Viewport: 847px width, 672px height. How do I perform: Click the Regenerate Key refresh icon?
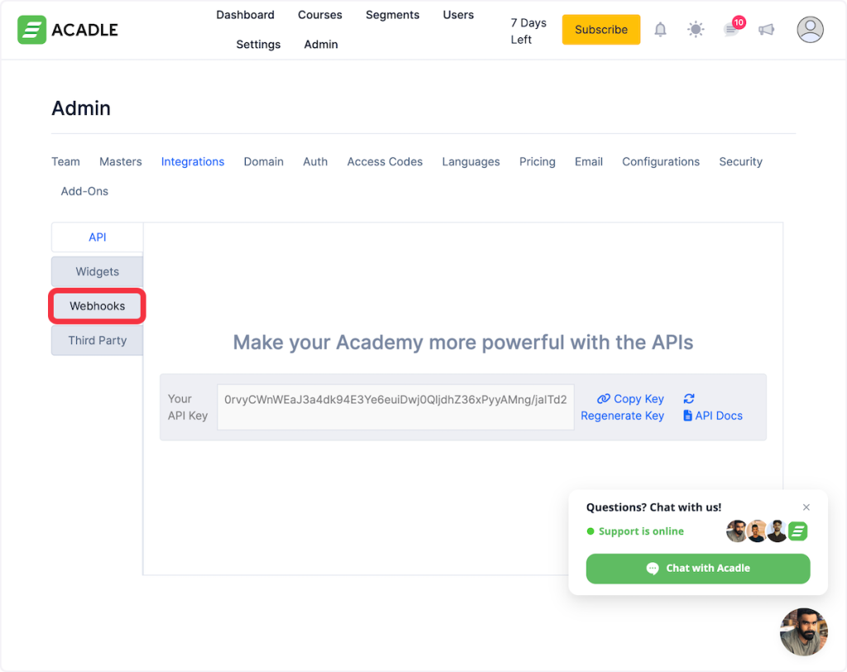point(689,398)
